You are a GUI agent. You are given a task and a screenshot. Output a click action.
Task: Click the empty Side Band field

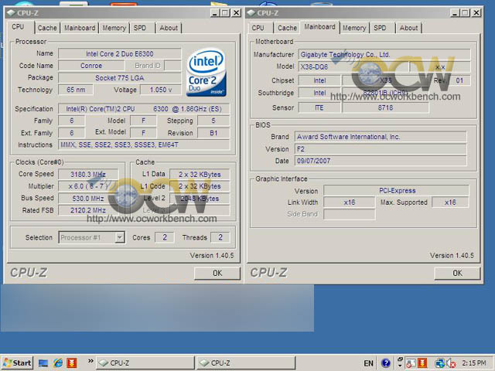(x=350, y=214)
